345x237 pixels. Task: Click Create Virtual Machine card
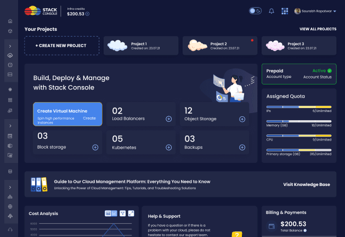[67, 114]
